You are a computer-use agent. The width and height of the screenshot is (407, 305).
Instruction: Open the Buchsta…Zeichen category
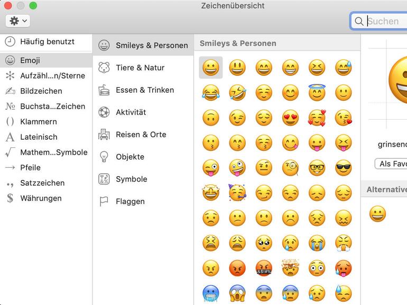[46, 106]
